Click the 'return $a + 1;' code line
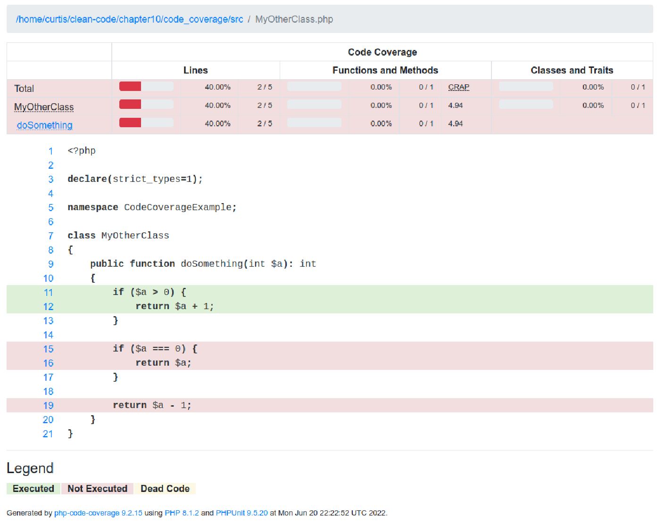The height and width of the screenshot is (524, 657). coord(175,306)
